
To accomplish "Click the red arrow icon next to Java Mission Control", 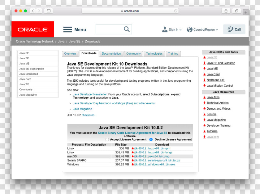I will (x=205, y=86).
